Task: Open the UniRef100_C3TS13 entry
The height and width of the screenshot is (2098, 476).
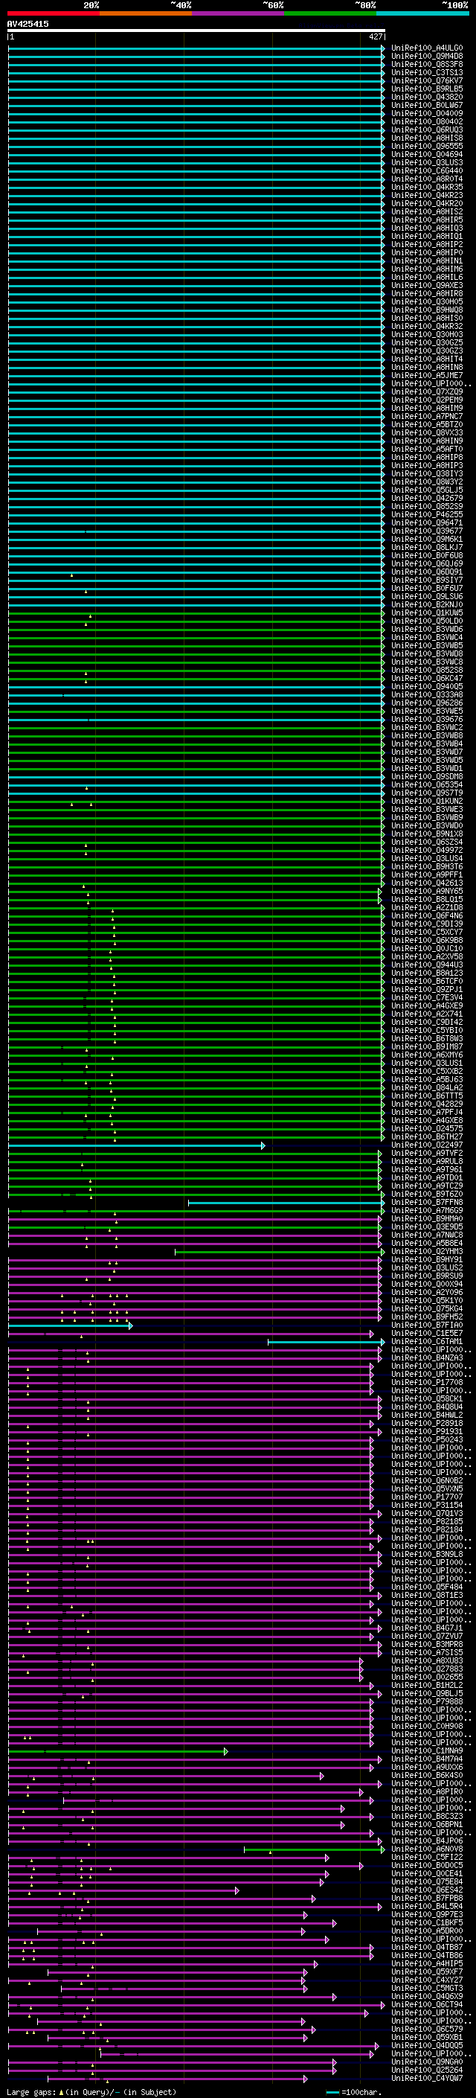Action: [427, 72]
